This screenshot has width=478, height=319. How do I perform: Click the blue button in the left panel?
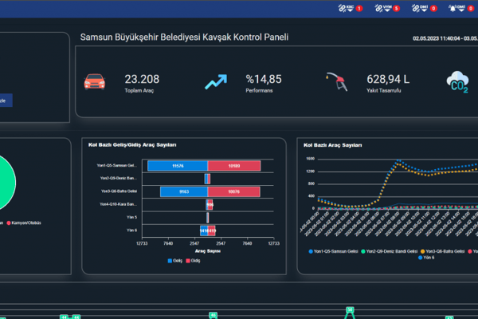click(6, 100)
